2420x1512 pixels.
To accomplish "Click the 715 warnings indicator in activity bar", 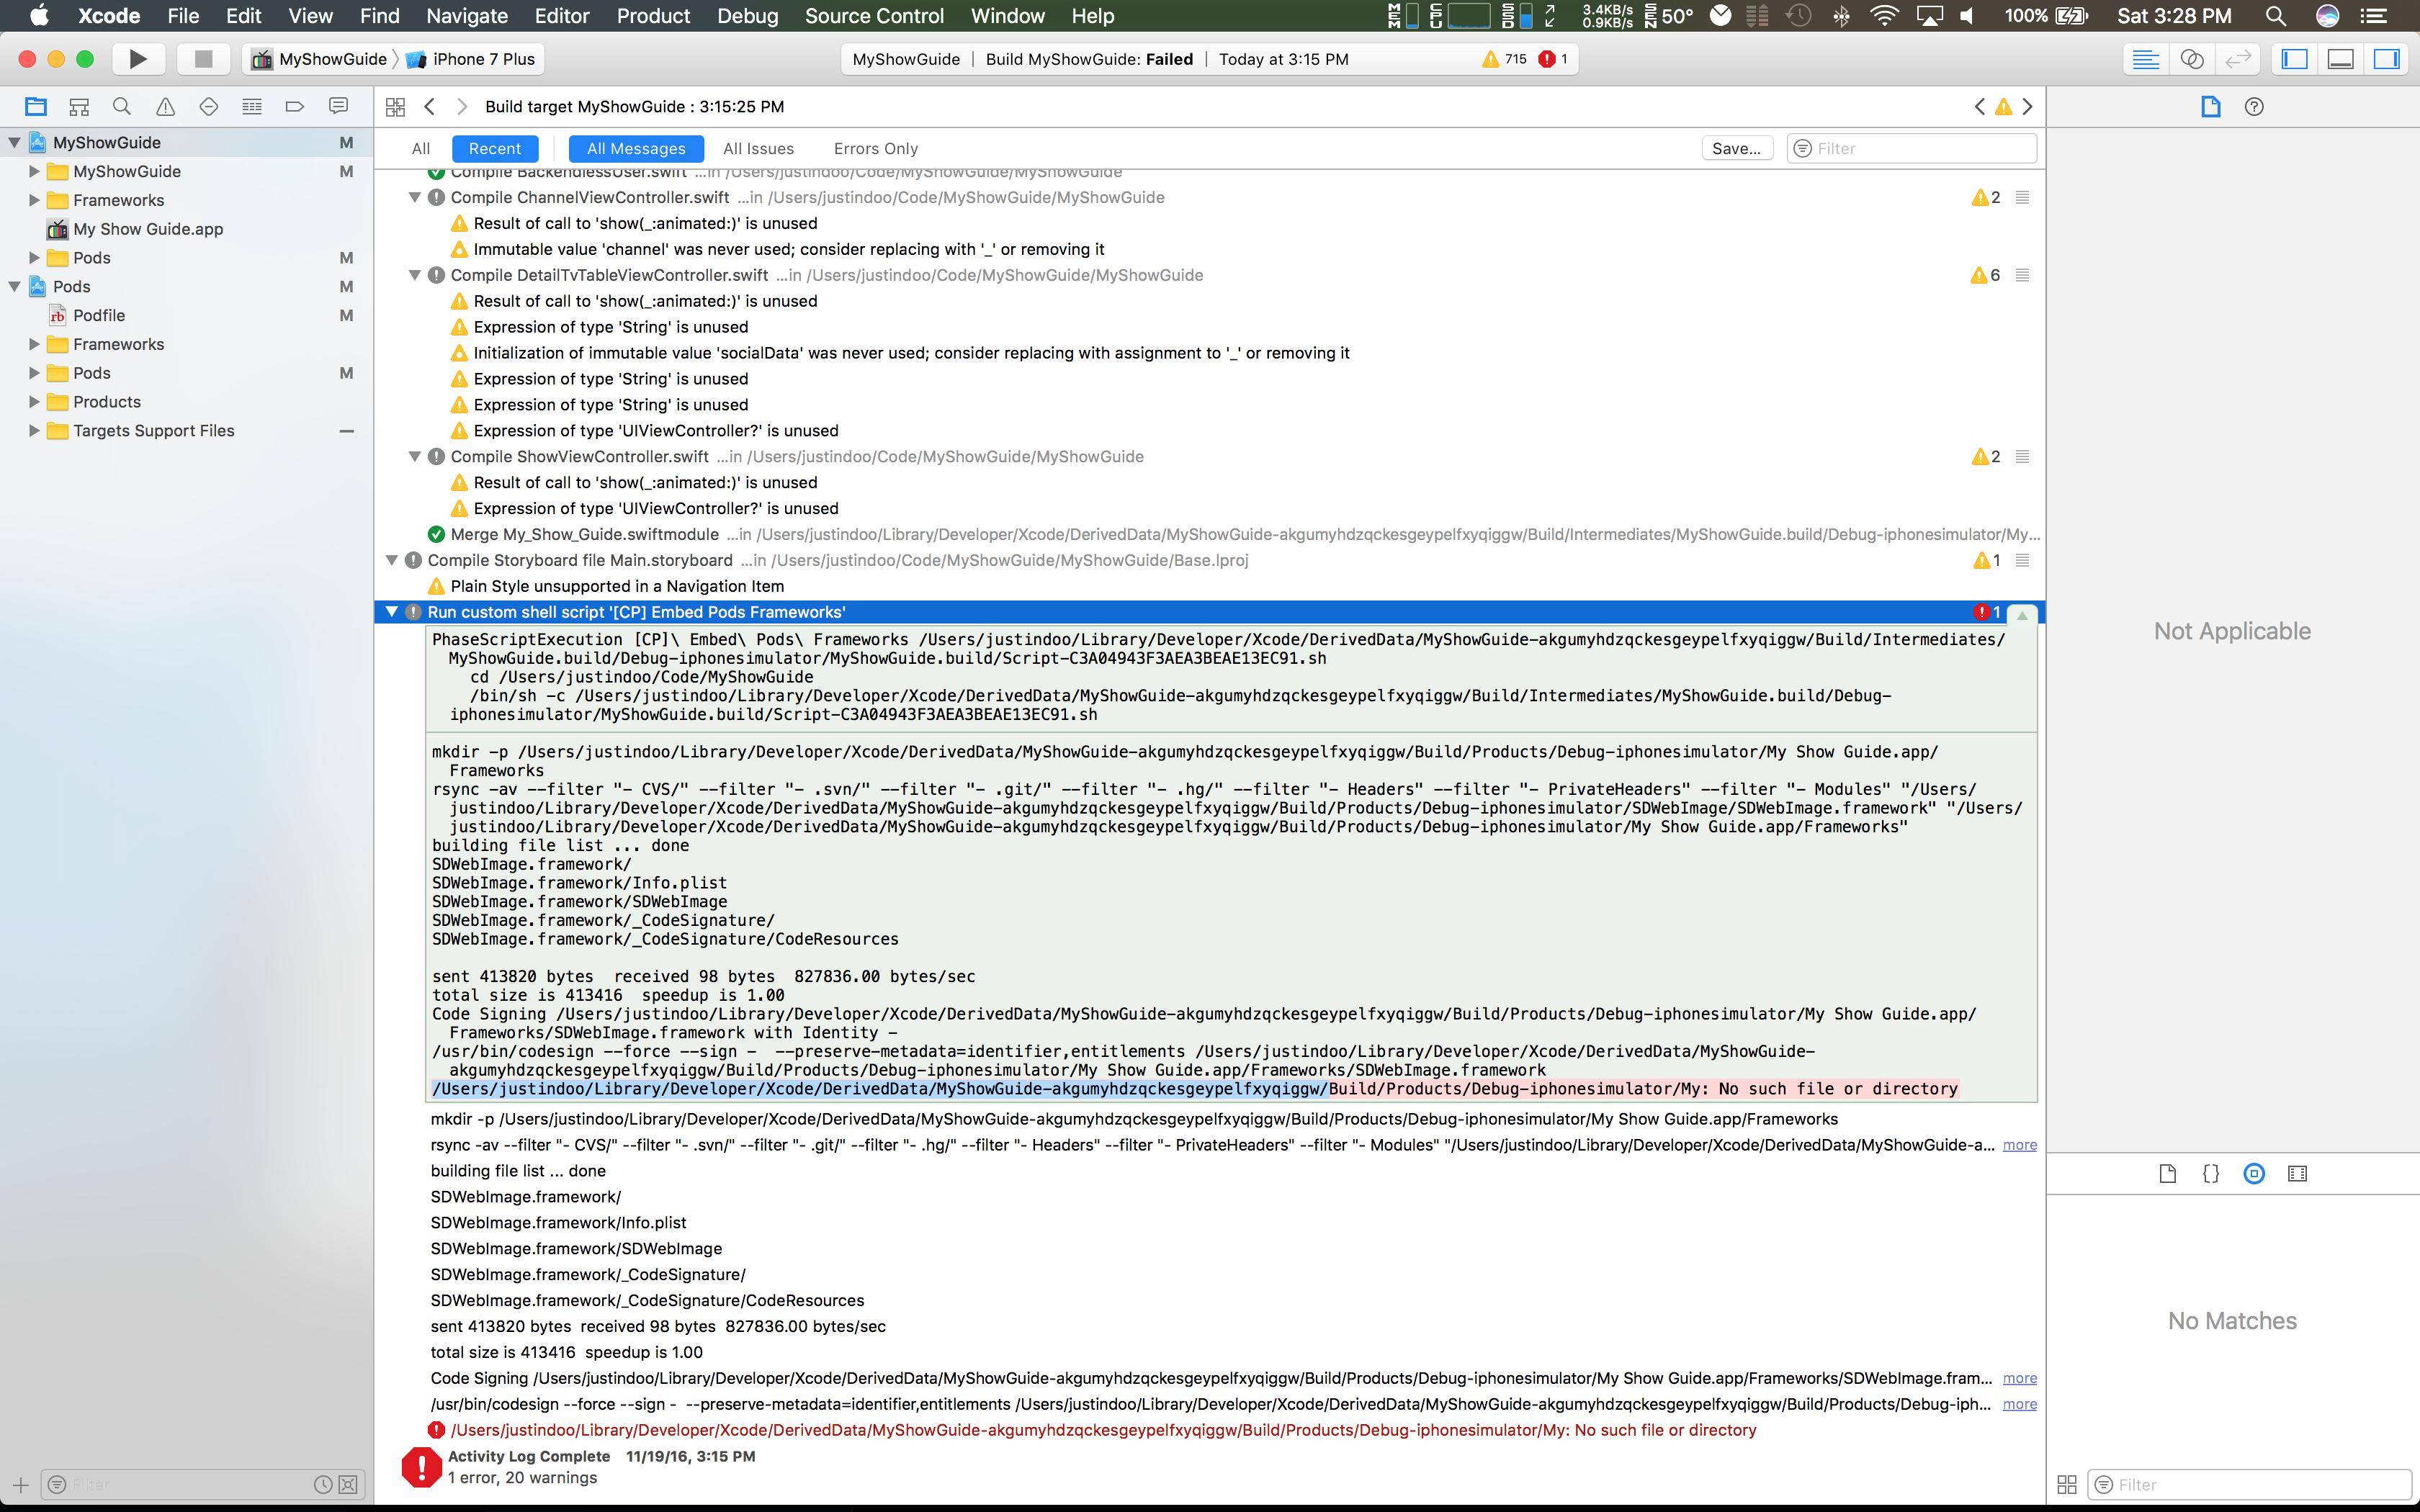I will tap(1504, 59).
